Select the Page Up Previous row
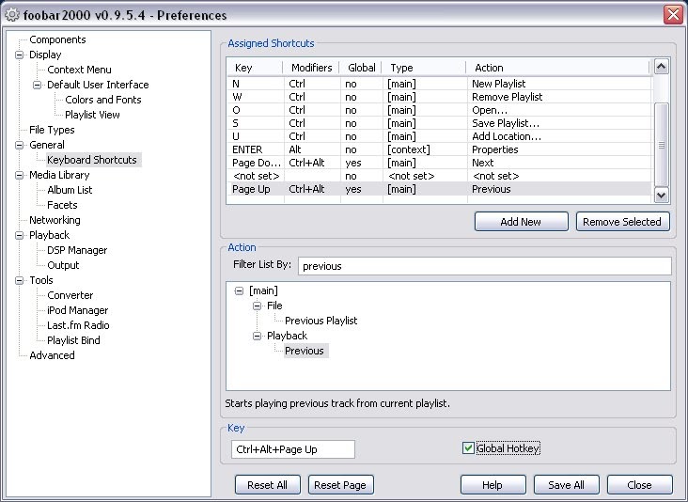This screenshot has height=502, width=688. [x=440, y=189]
